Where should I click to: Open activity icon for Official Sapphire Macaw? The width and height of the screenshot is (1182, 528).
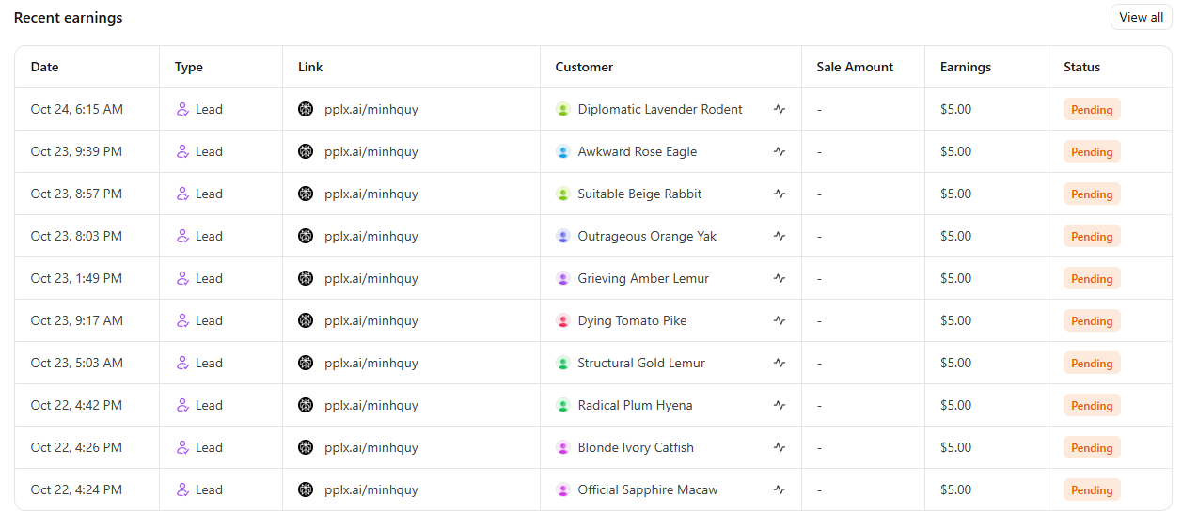780,489
